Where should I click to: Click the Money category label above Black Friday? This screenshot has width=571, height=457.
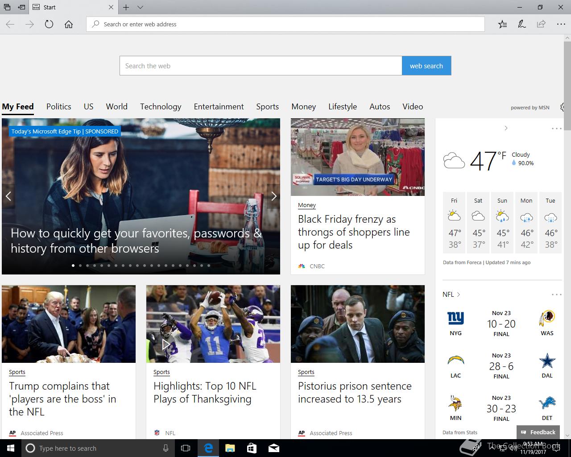coord(307,205)
